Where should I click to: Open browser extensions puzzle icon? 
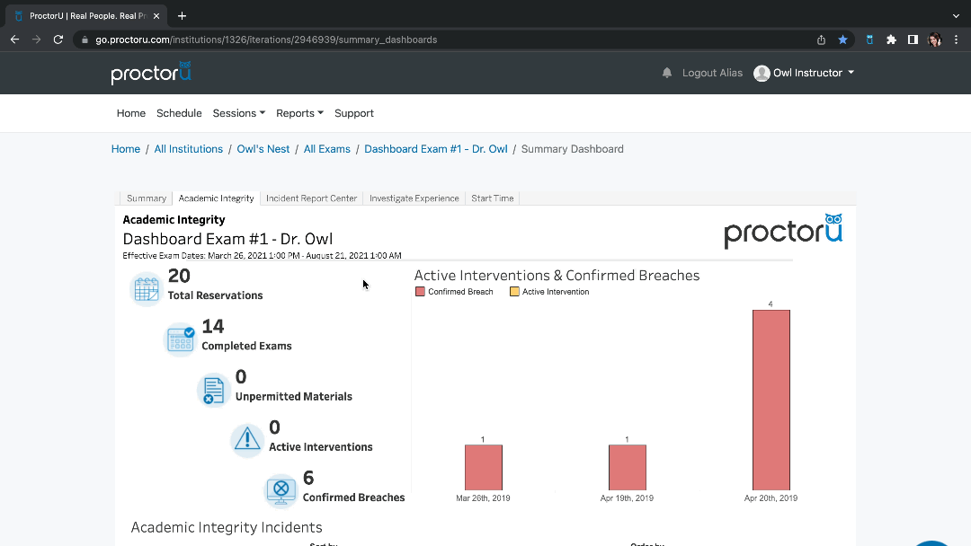pyautogui.click(x=891, y=40)
